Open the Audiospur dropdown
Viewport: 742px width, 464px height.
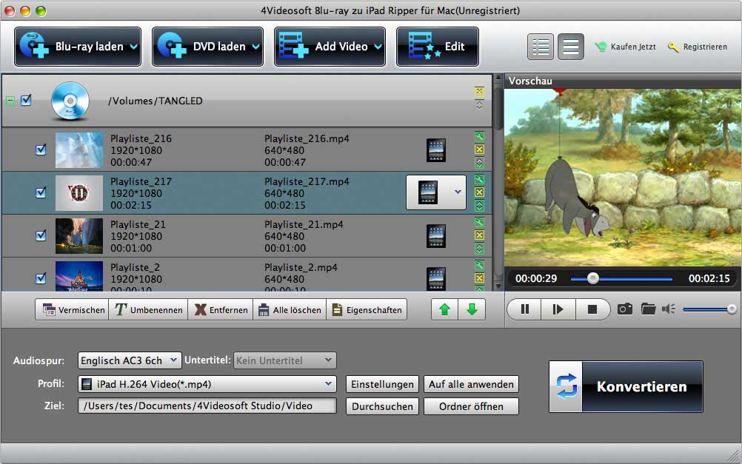(130, 360)
